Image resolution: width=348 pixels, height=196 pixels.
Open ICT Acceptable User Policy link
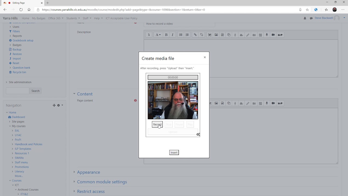point(122,18)
